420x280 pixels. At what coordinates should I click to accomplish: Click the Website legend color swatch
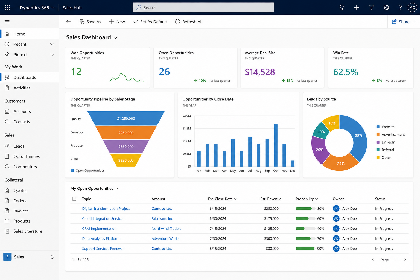(378, 127)
